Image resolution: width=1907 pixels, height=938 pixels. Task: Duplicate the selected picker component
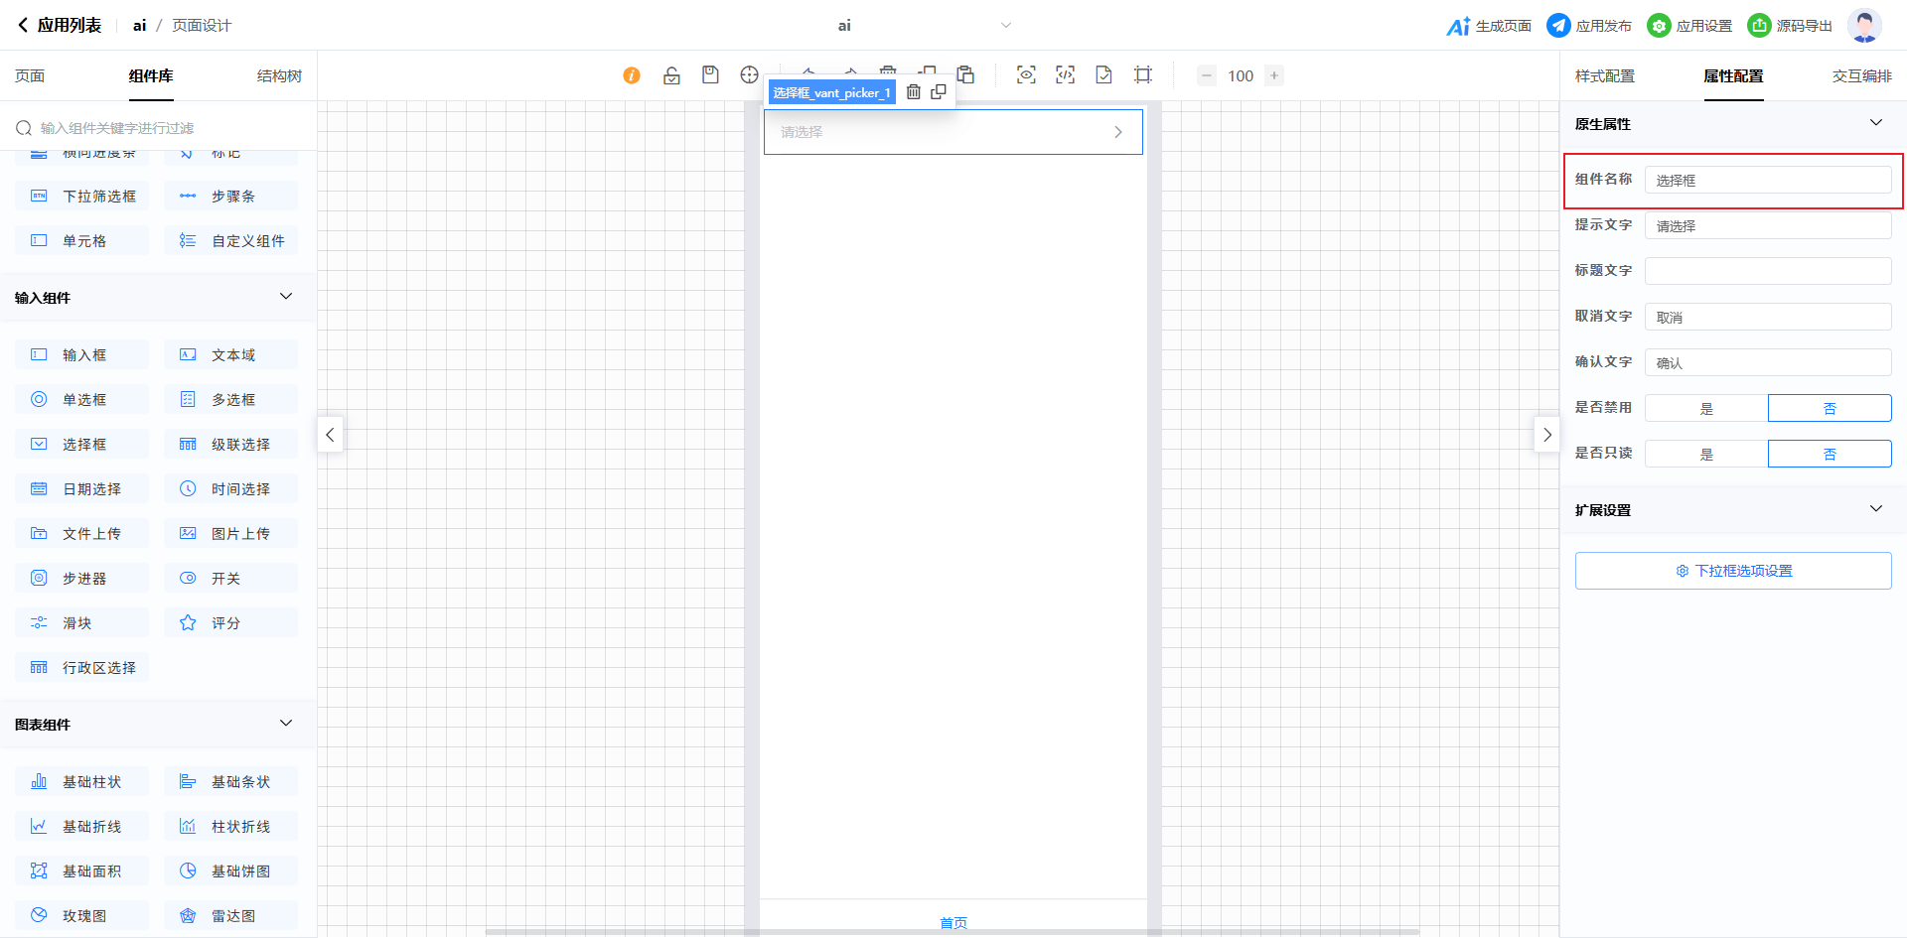(939, 92)
